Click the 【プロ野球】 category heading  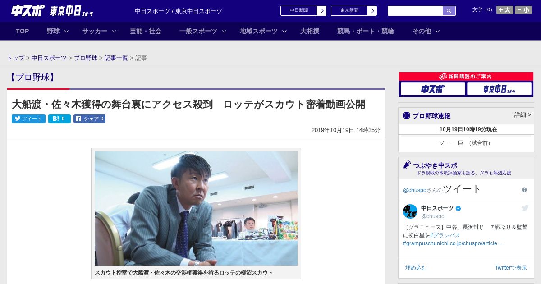[32, 77]
